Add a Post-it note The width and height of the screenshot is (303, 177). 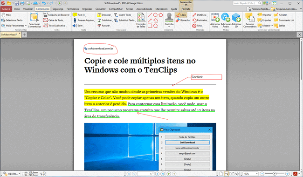(x=79, y=15)
